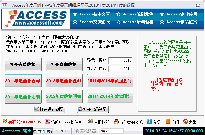Open Access技术文章 link
Image resolution: width=205 pixels, height=135 pixels.
(x=95, y=14)
